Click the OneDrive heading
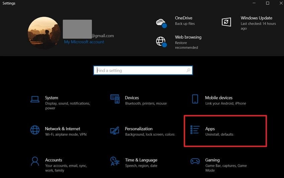This screenshot has height=178, width=284. 184,18
